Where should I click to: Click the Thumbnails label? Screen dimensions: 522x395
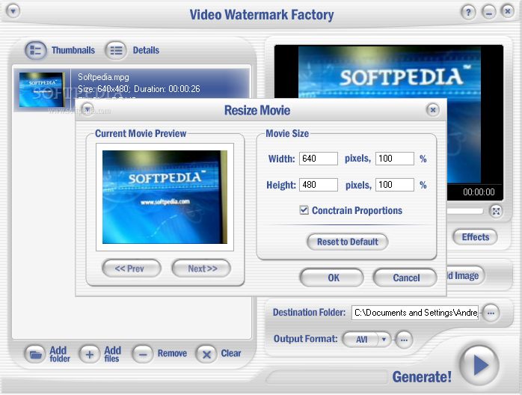pos(73,50)
